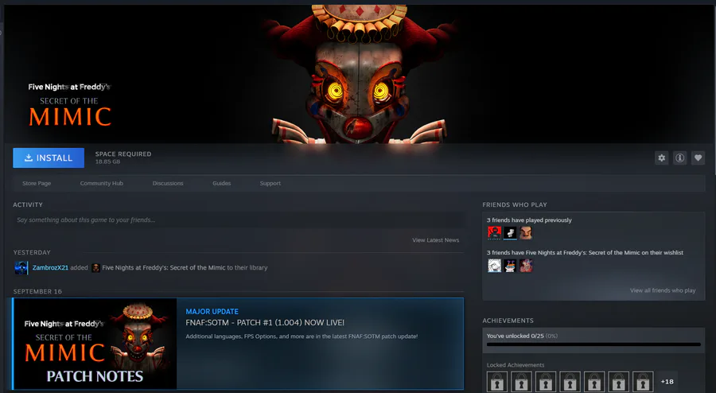
Task: Click the fifth locked achievement padlock
Action: click(594, 382)
